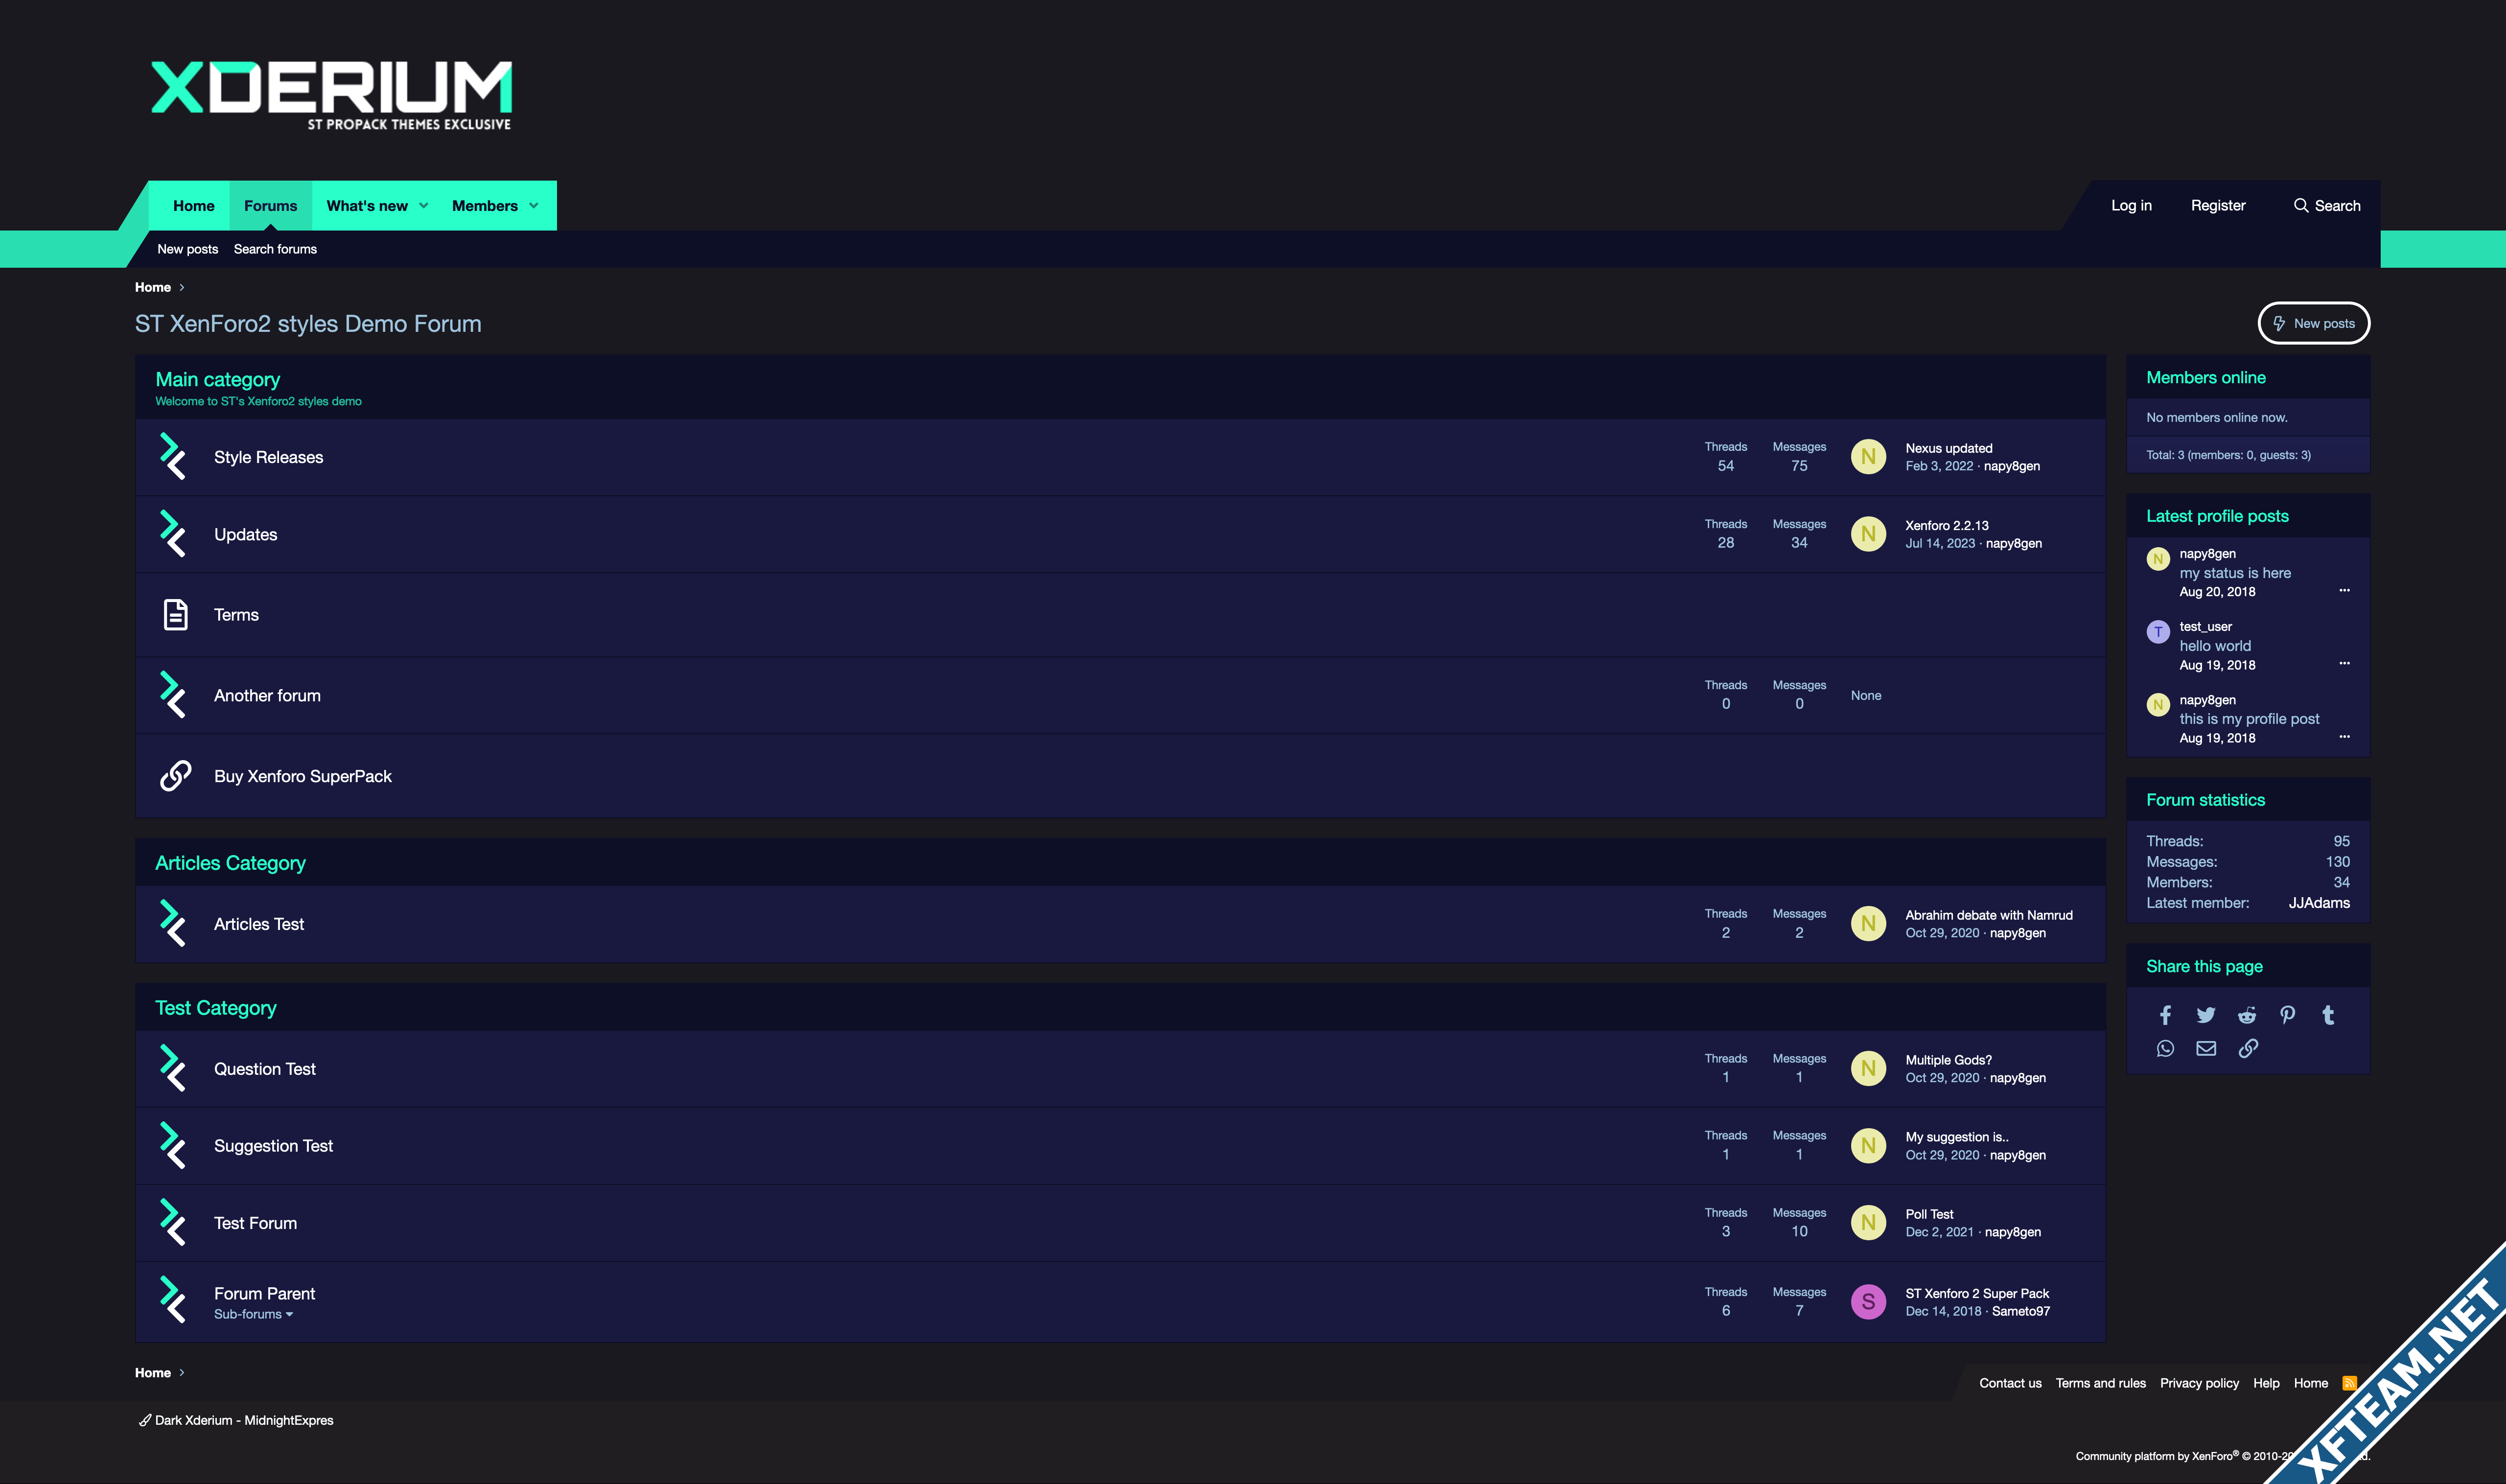
Task: Share page via Tumblr icon
Action: [x=2328, y=1015]
